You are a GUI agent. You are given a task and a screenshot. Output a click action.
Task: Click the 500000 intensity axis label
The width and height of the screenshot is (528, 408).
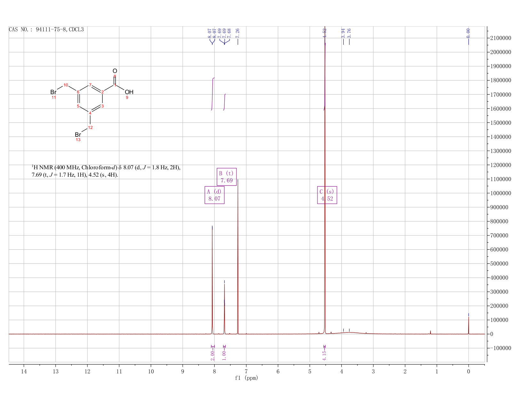pos(499,264)
